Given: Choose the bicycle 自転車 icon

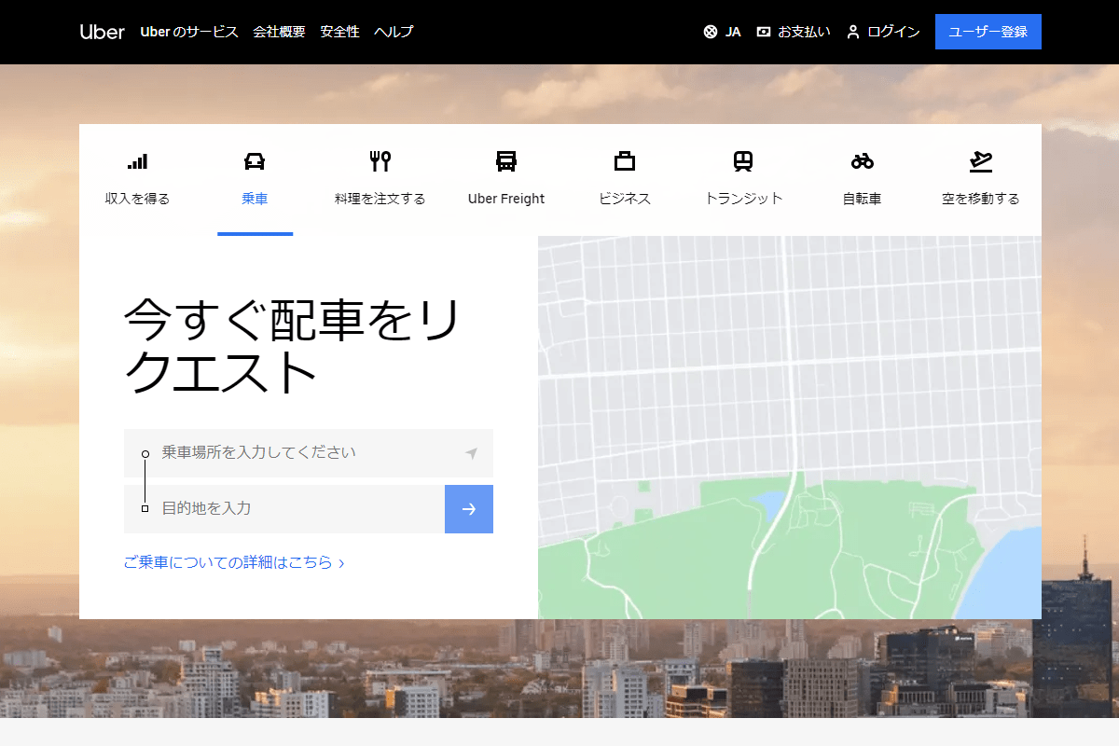Looking at the screenshot, I should coord(862,161).
